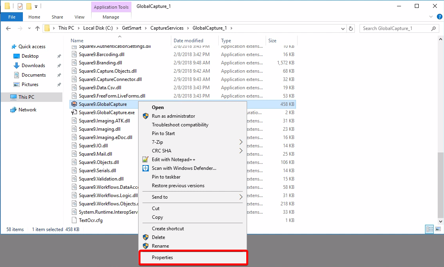The height and width of the screenshot is (267, 444).
Task: Open the Manage tab under Application Tools
Action: pos(111,17)
